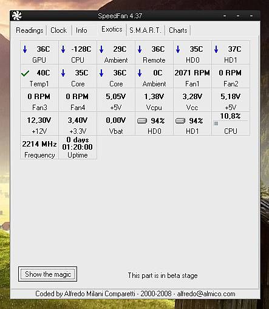The image size is (269, 309).
Task: Click the 2214 MHz Frequency reading
Action: point(39,144)
